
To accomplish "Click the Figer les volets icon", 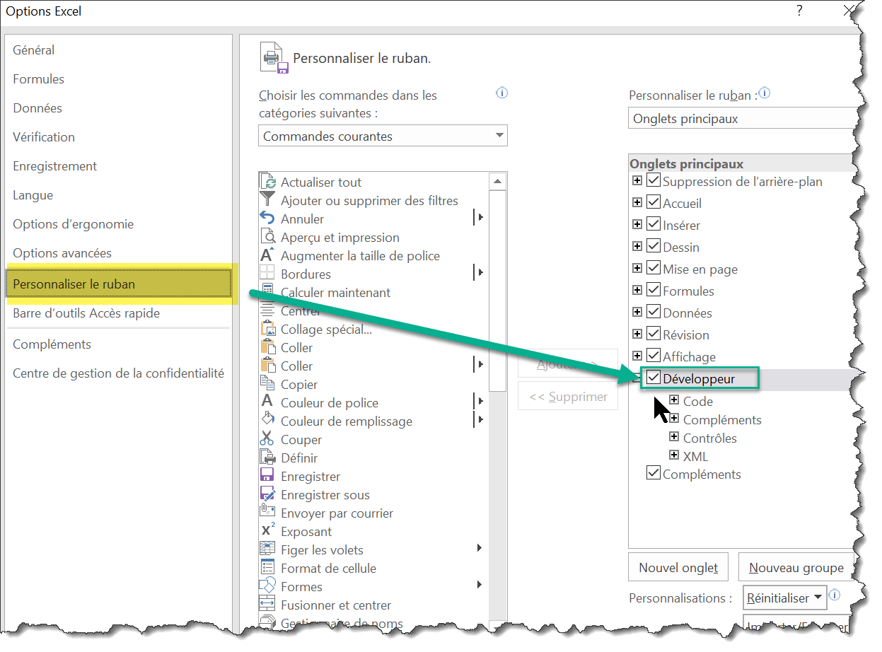I will pyautogui.click(x=267, y=549).
